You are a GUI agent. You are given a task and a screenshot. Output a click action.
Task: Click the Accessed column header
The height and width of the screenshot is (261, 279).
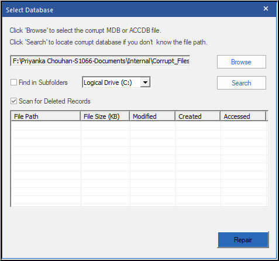(243, 116)
